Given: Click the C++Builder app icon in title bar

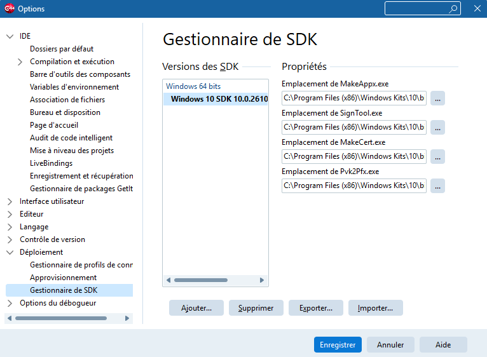Looking at the screenshot, I should coord(10,8).
